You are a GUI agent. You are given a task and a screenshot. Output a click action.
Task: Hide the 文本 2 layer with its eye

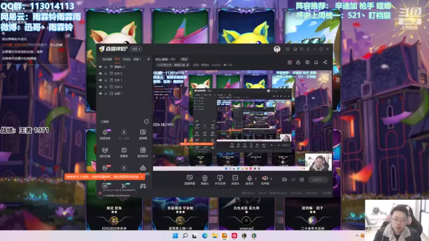[100, 73]
